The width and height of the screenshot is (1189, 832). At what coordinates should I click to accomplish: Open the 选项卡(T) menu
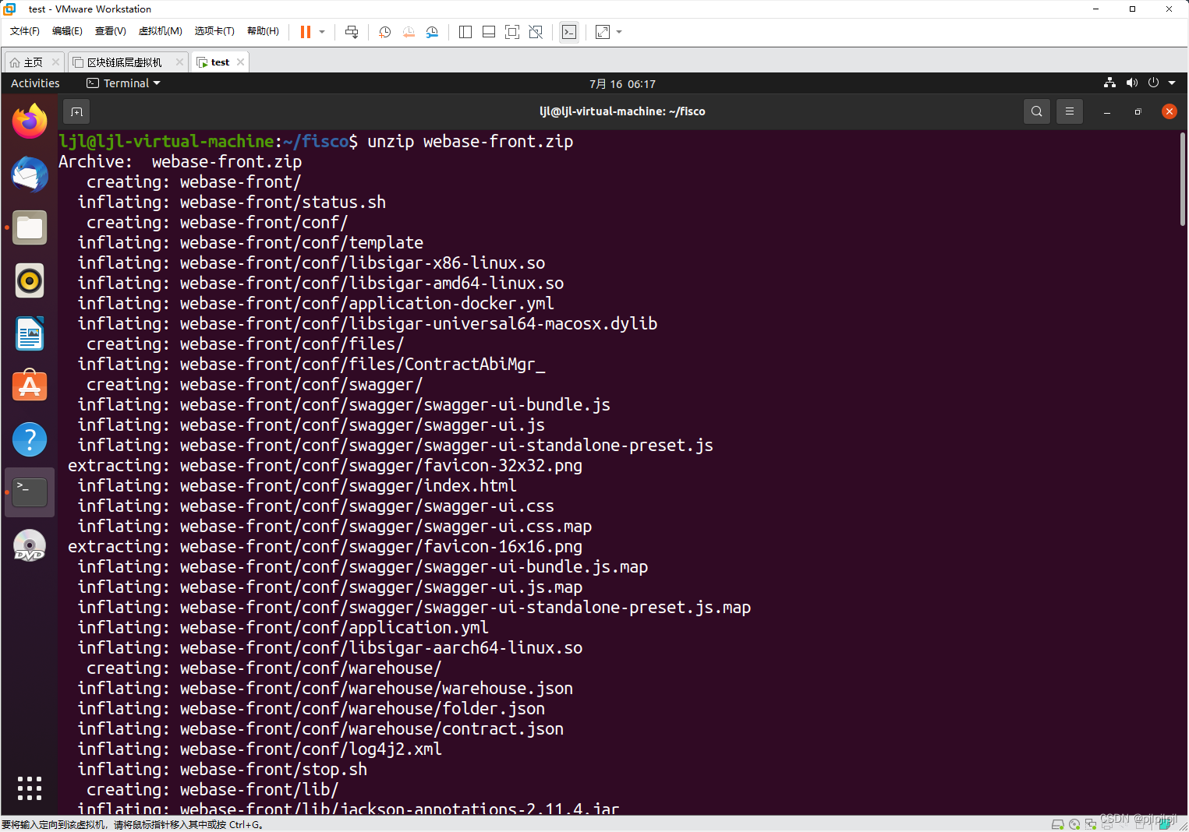[214, 31]
